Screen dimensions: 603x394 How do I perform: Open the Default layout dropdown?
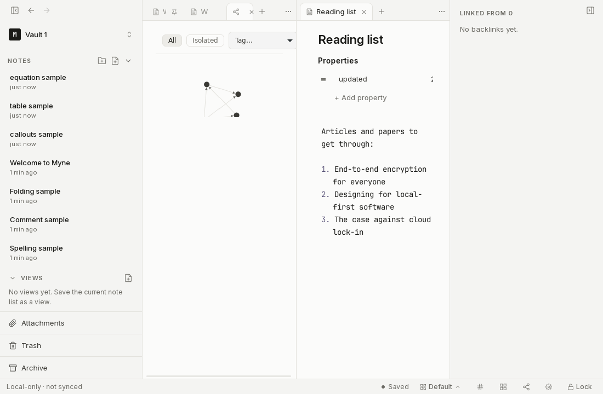(440, 387)
